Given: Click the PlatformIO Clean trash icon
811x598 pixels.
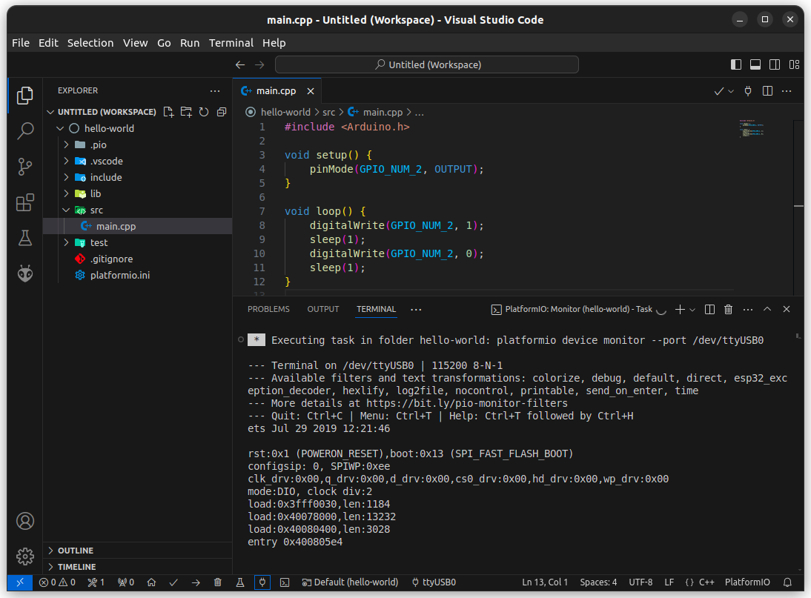Looking at the screenshot, I should tap(217, 582).
